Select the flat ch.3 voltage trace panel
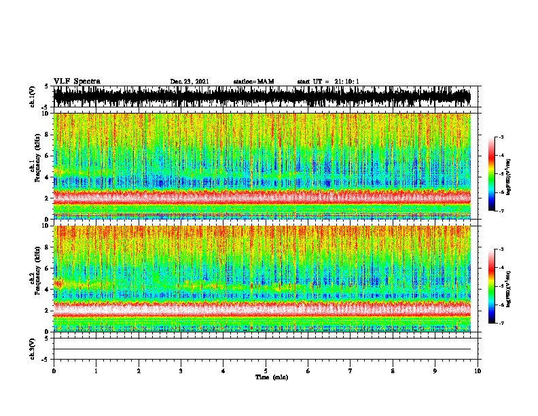The height and width of the screenshot is (416, 538). click(266, 349)
